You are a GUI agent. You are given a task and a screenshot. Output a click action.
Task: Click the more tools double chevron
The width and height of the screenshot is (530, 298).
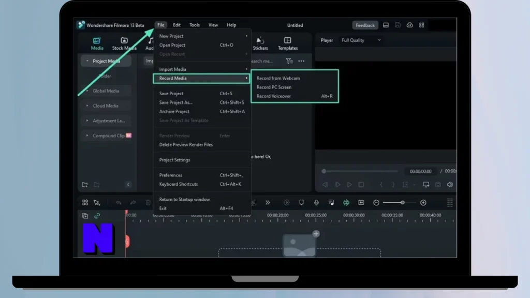point(268,203)
